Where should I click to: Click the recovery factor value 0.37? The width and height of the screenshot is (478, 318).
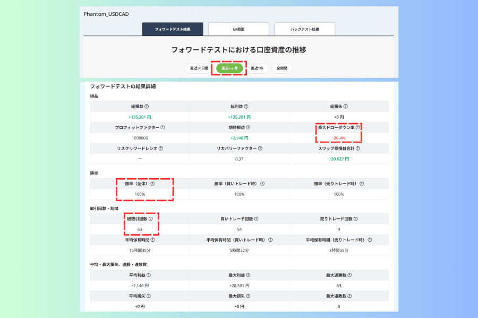click(240, 159)
